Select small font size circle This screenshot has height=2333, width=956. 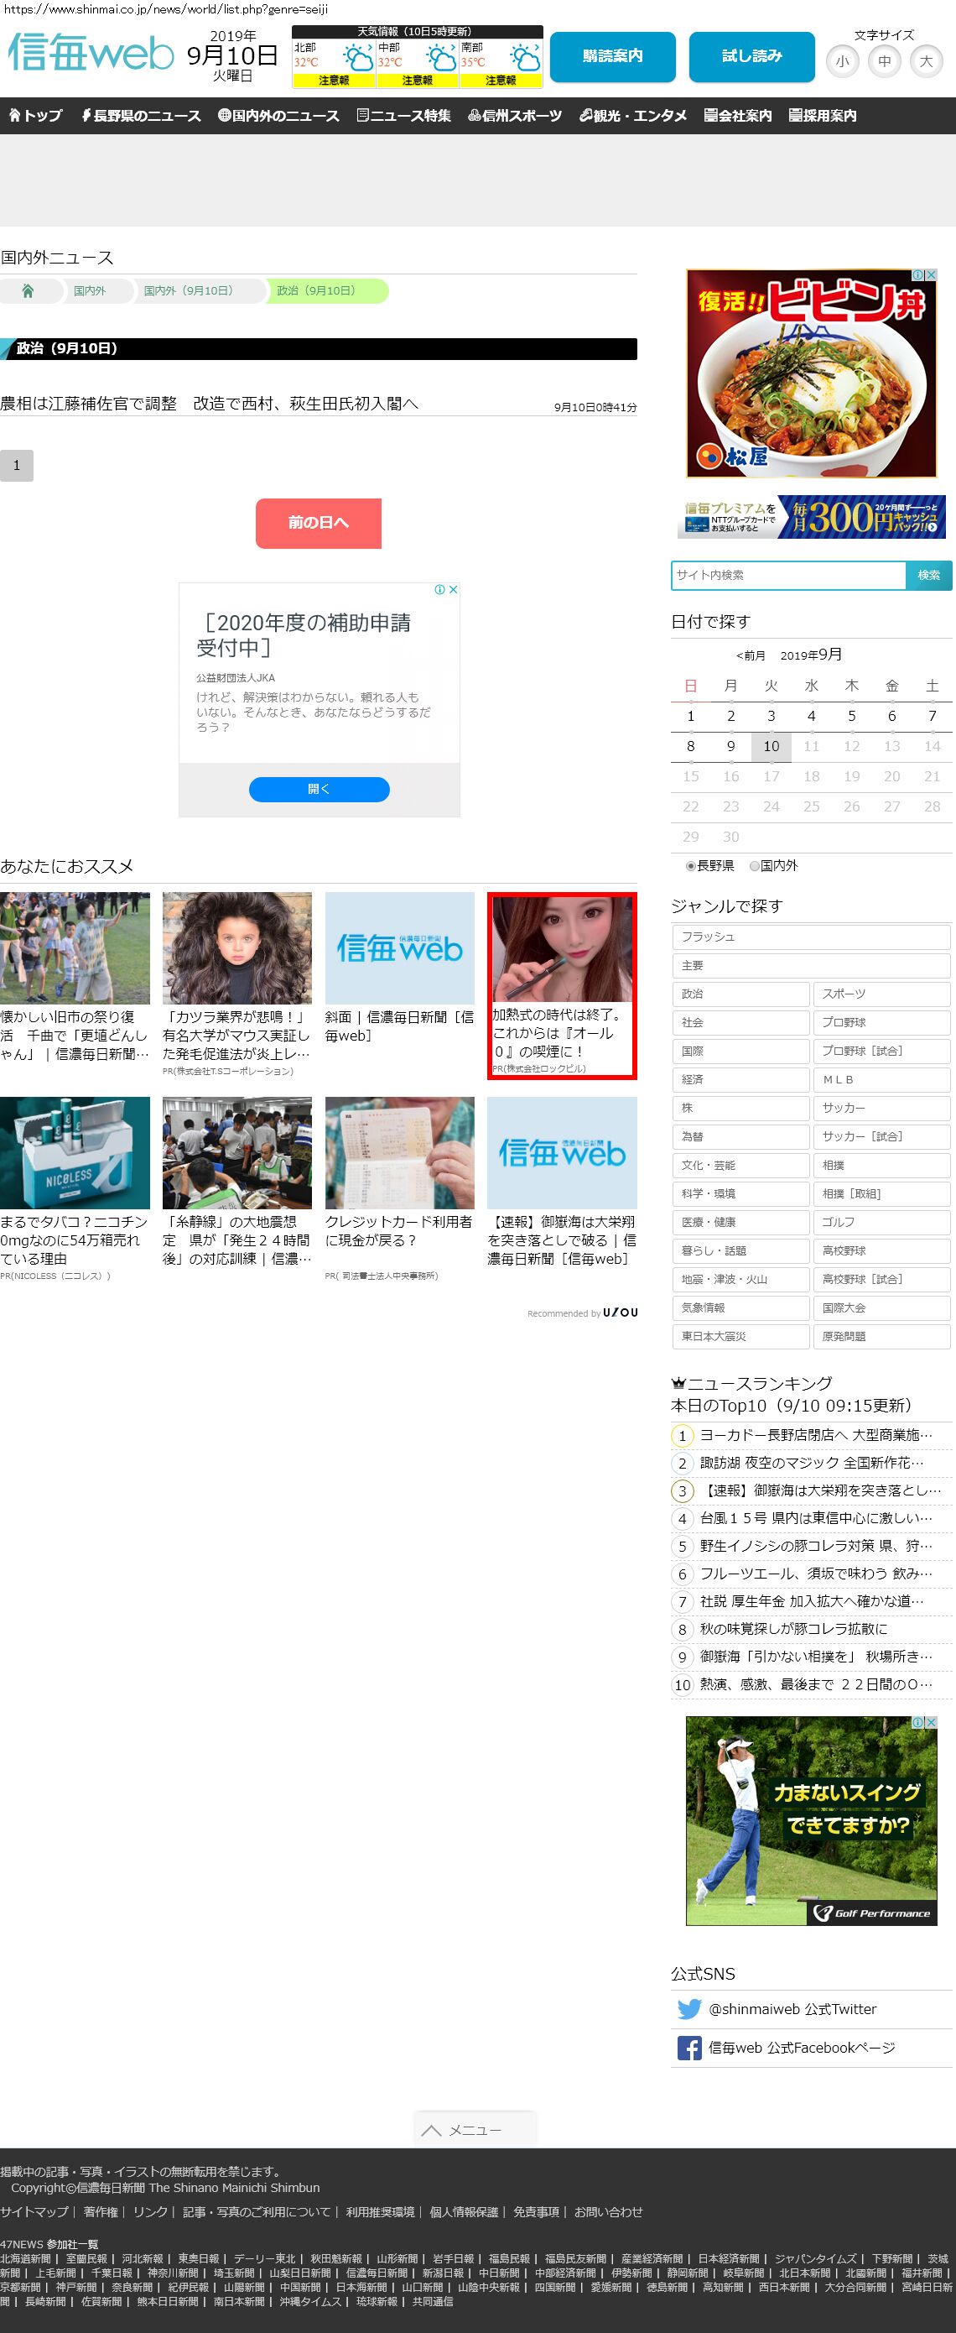click(842, 61)
